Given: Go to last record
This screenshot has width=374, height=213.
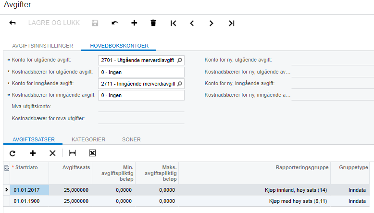Looking at the screenshot, I should (232, 23).
